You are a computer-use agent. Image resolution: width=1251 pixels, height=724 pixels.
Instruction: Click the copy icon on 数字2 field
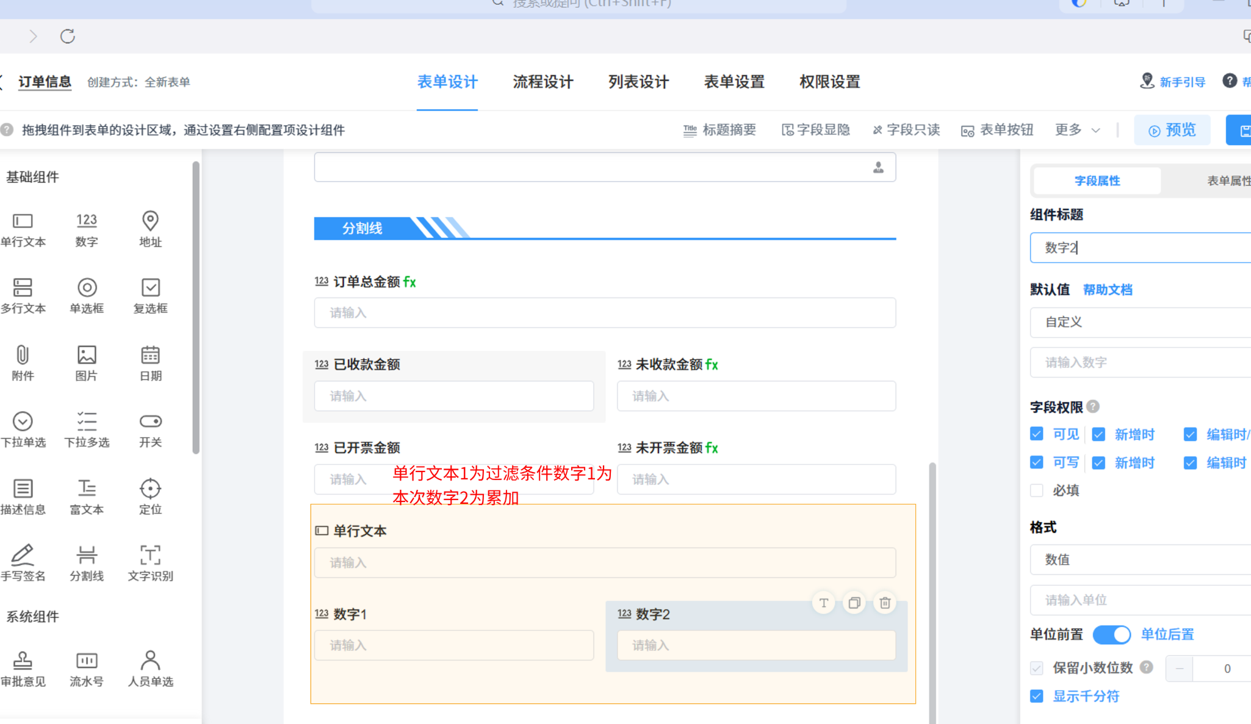pos(854,603)
